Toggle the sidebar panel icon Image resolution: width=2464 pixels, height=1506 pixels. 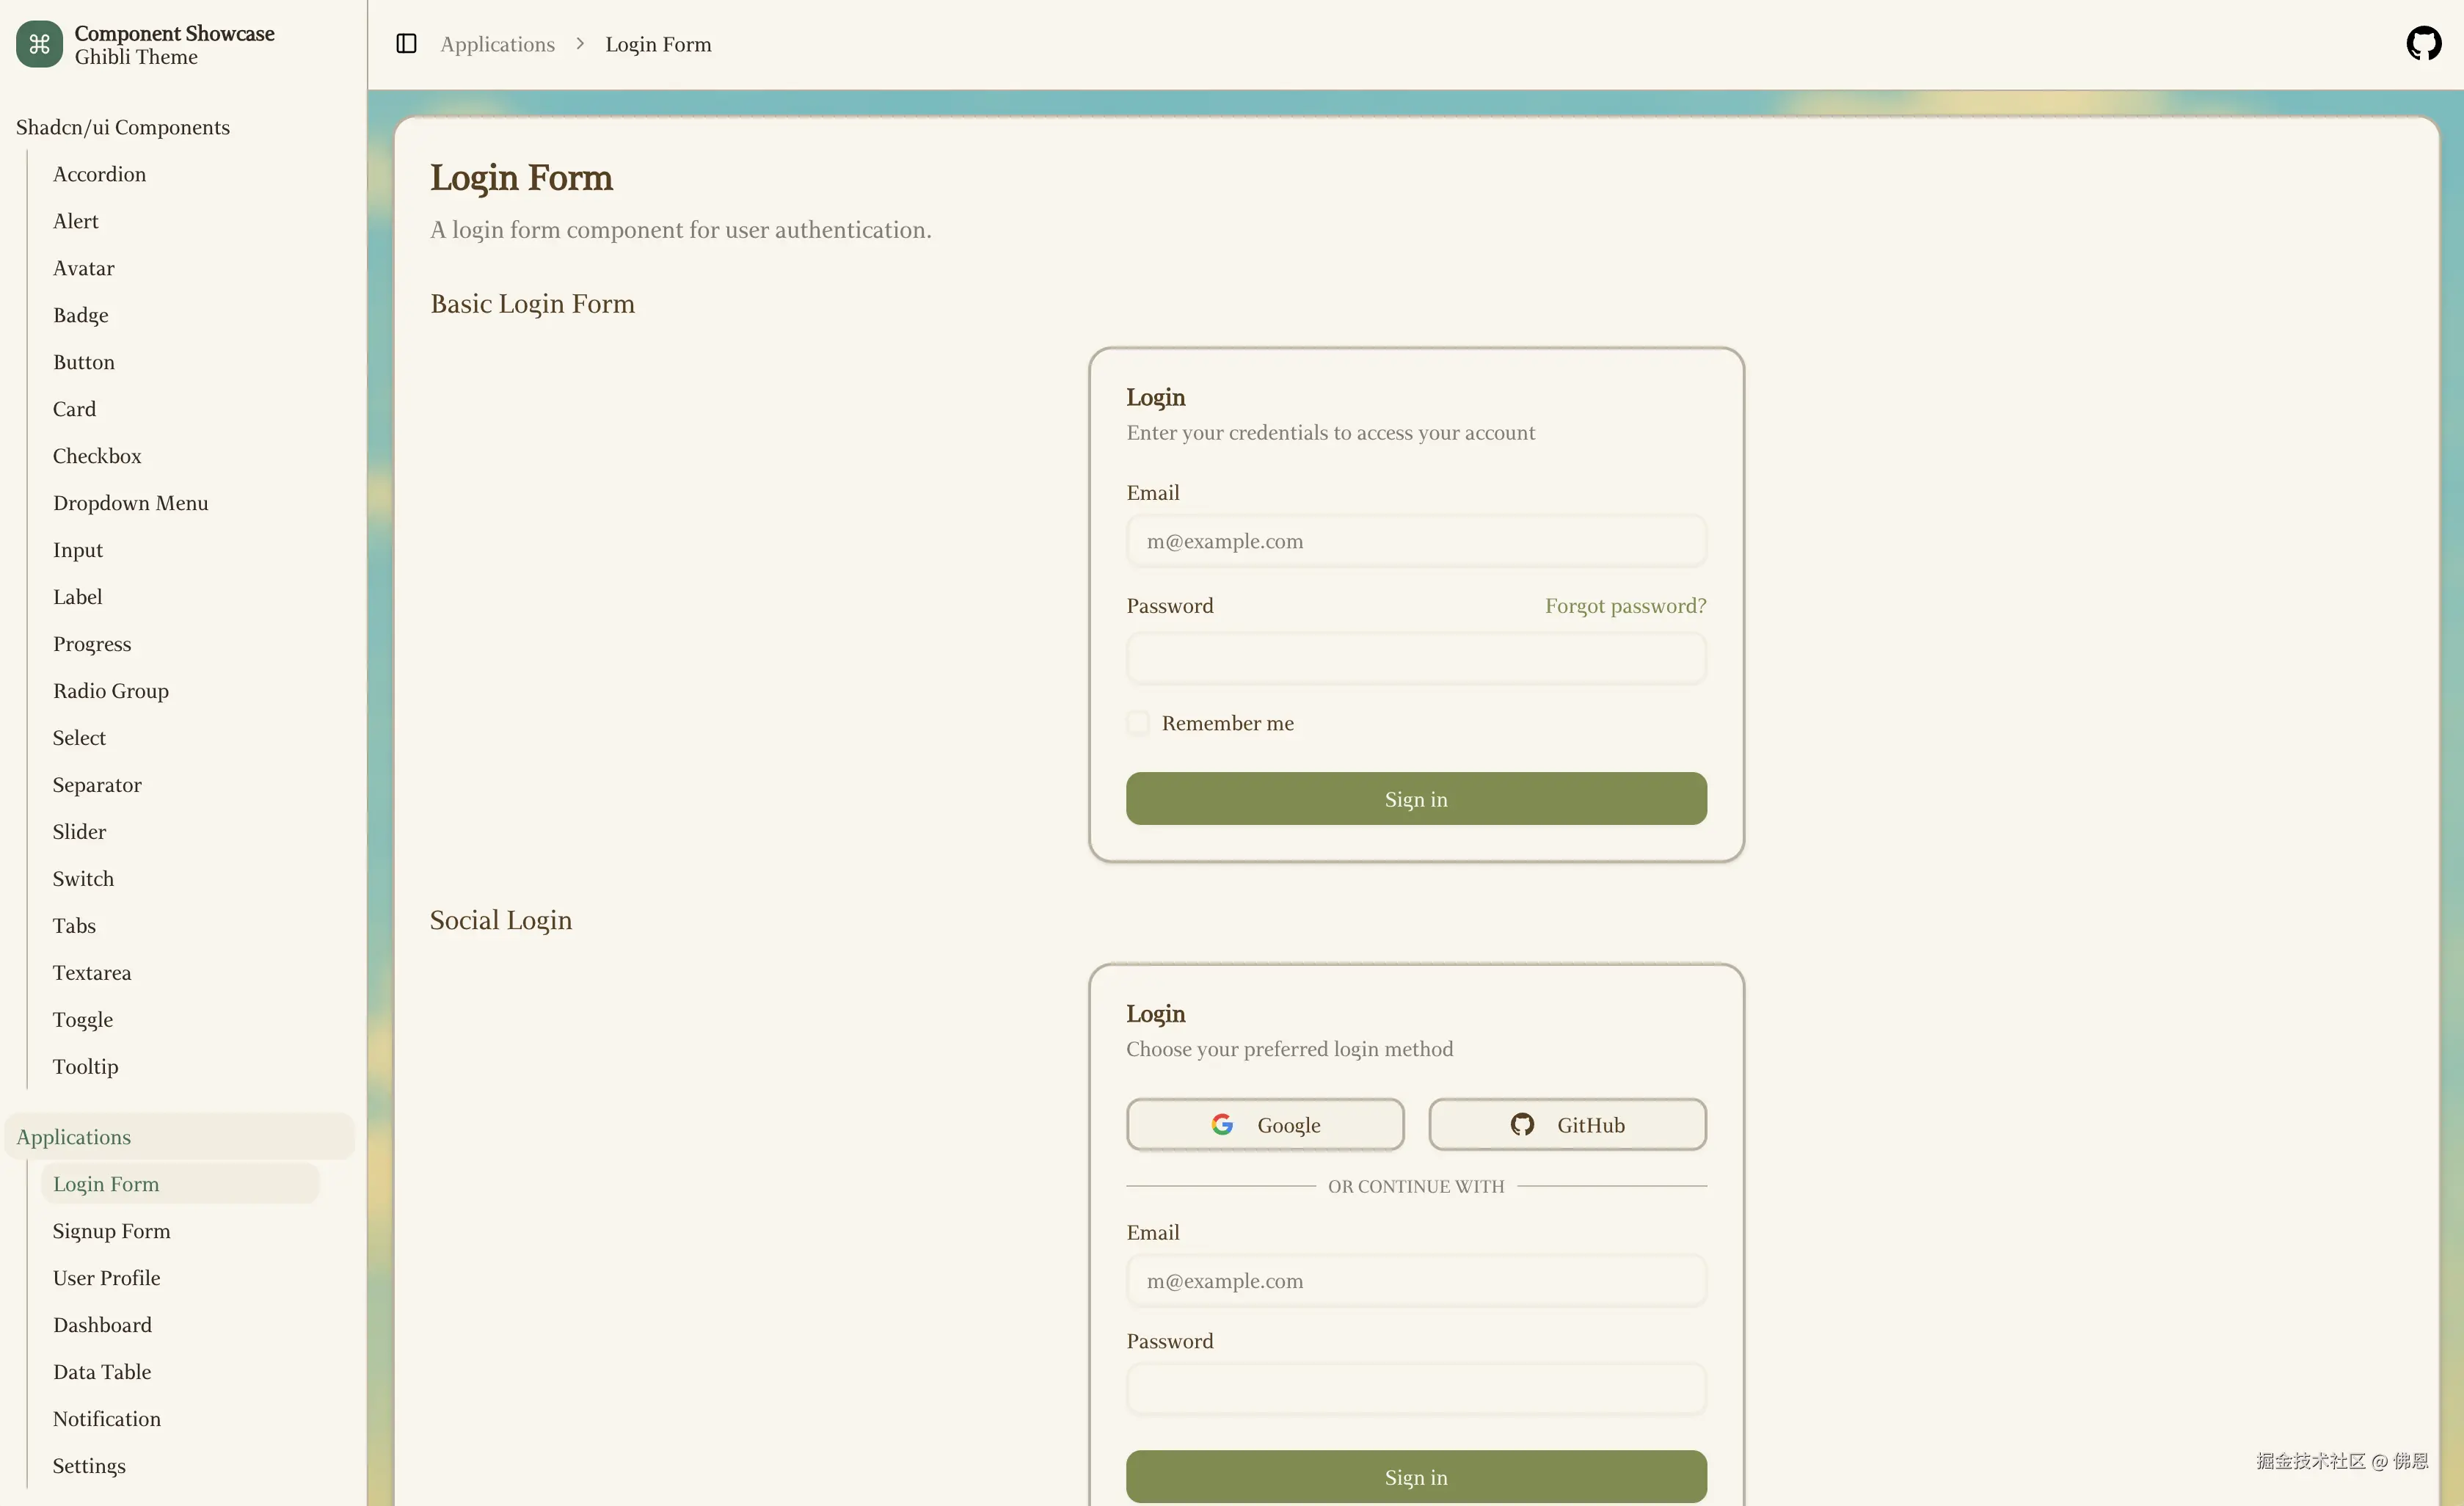point(406,44)
